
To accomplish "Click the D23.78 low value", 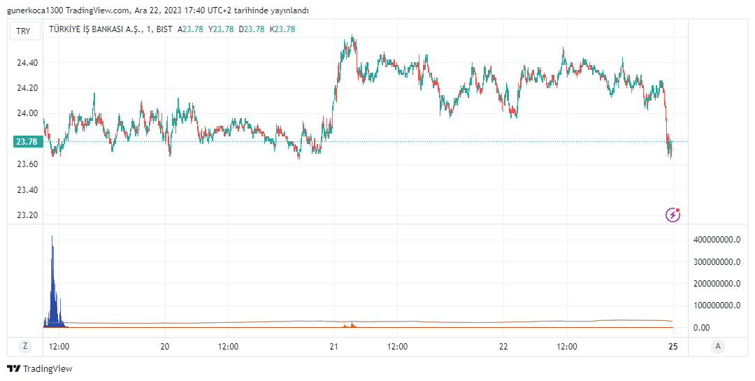I will [x=251, y=29].
